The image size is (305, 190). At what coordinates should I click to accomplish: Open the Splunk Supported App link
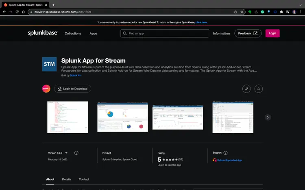[x=229, y=160]
